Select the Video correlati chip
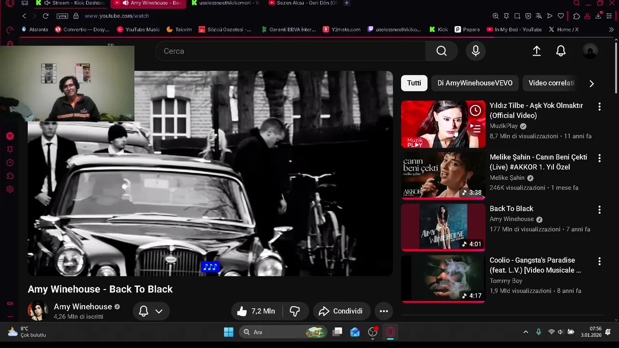619x348 pixels. (551, 83)
